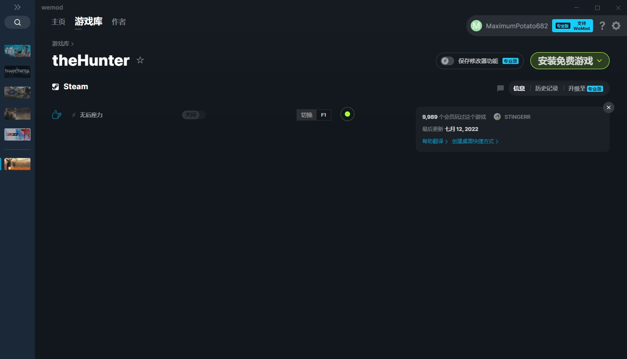Open the comments chat icon
The width and height of the screenshot is (627, 359).
[500, 88]
